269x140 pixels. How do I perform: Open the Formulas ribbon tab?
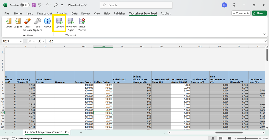[62, 13]
